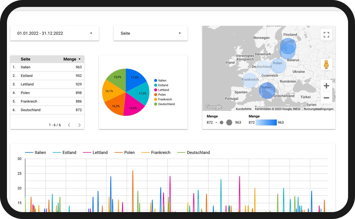Select the Polen row in the table
Screen dimensions: 355x219
point(47,93)
